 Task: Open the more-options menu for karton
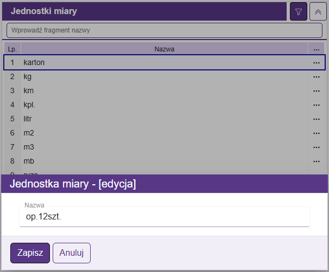click(x=317, y=63)
